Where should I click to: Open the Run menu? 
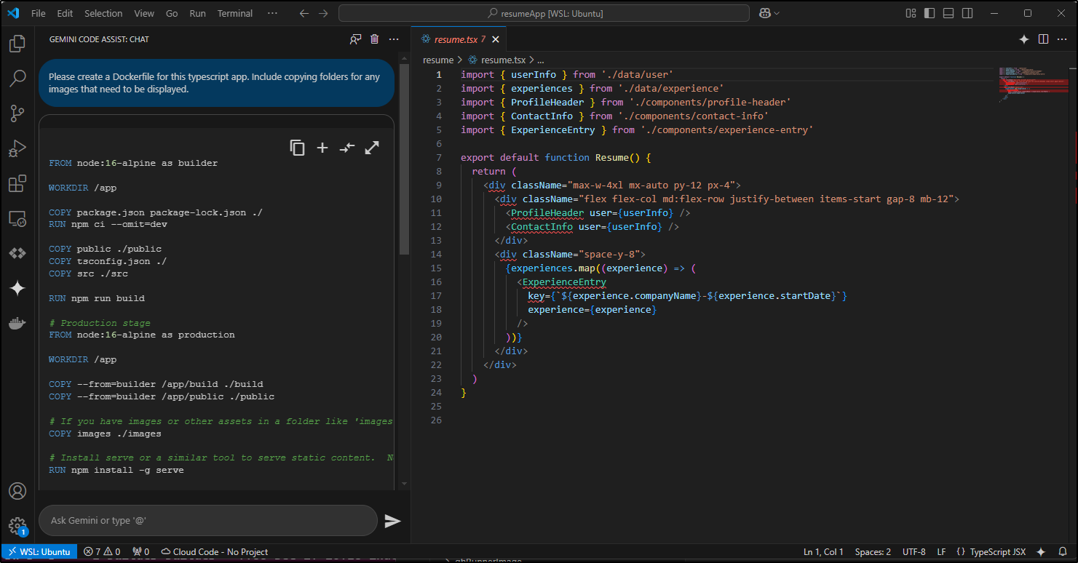197,13
